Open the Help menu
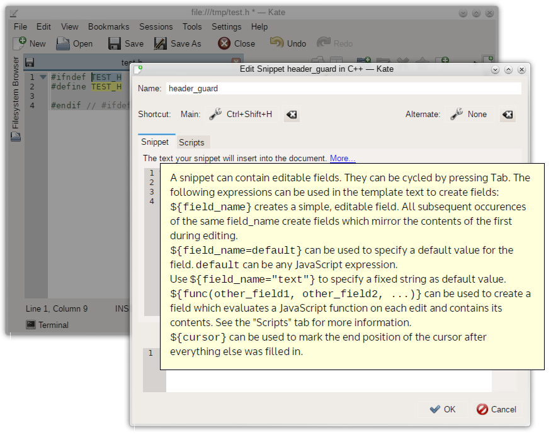This screenshot has width=551, height=435. pyautogui.click(x=259, y=26)
